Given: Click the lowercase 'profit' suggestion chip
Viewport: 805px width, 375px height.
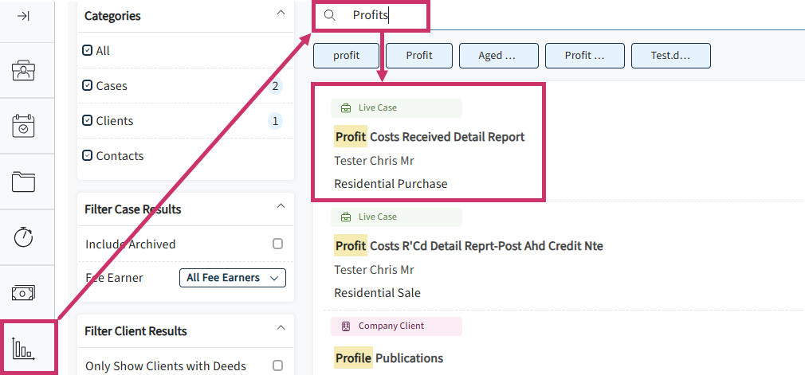Looking at the screenshot, I should 347,56.
